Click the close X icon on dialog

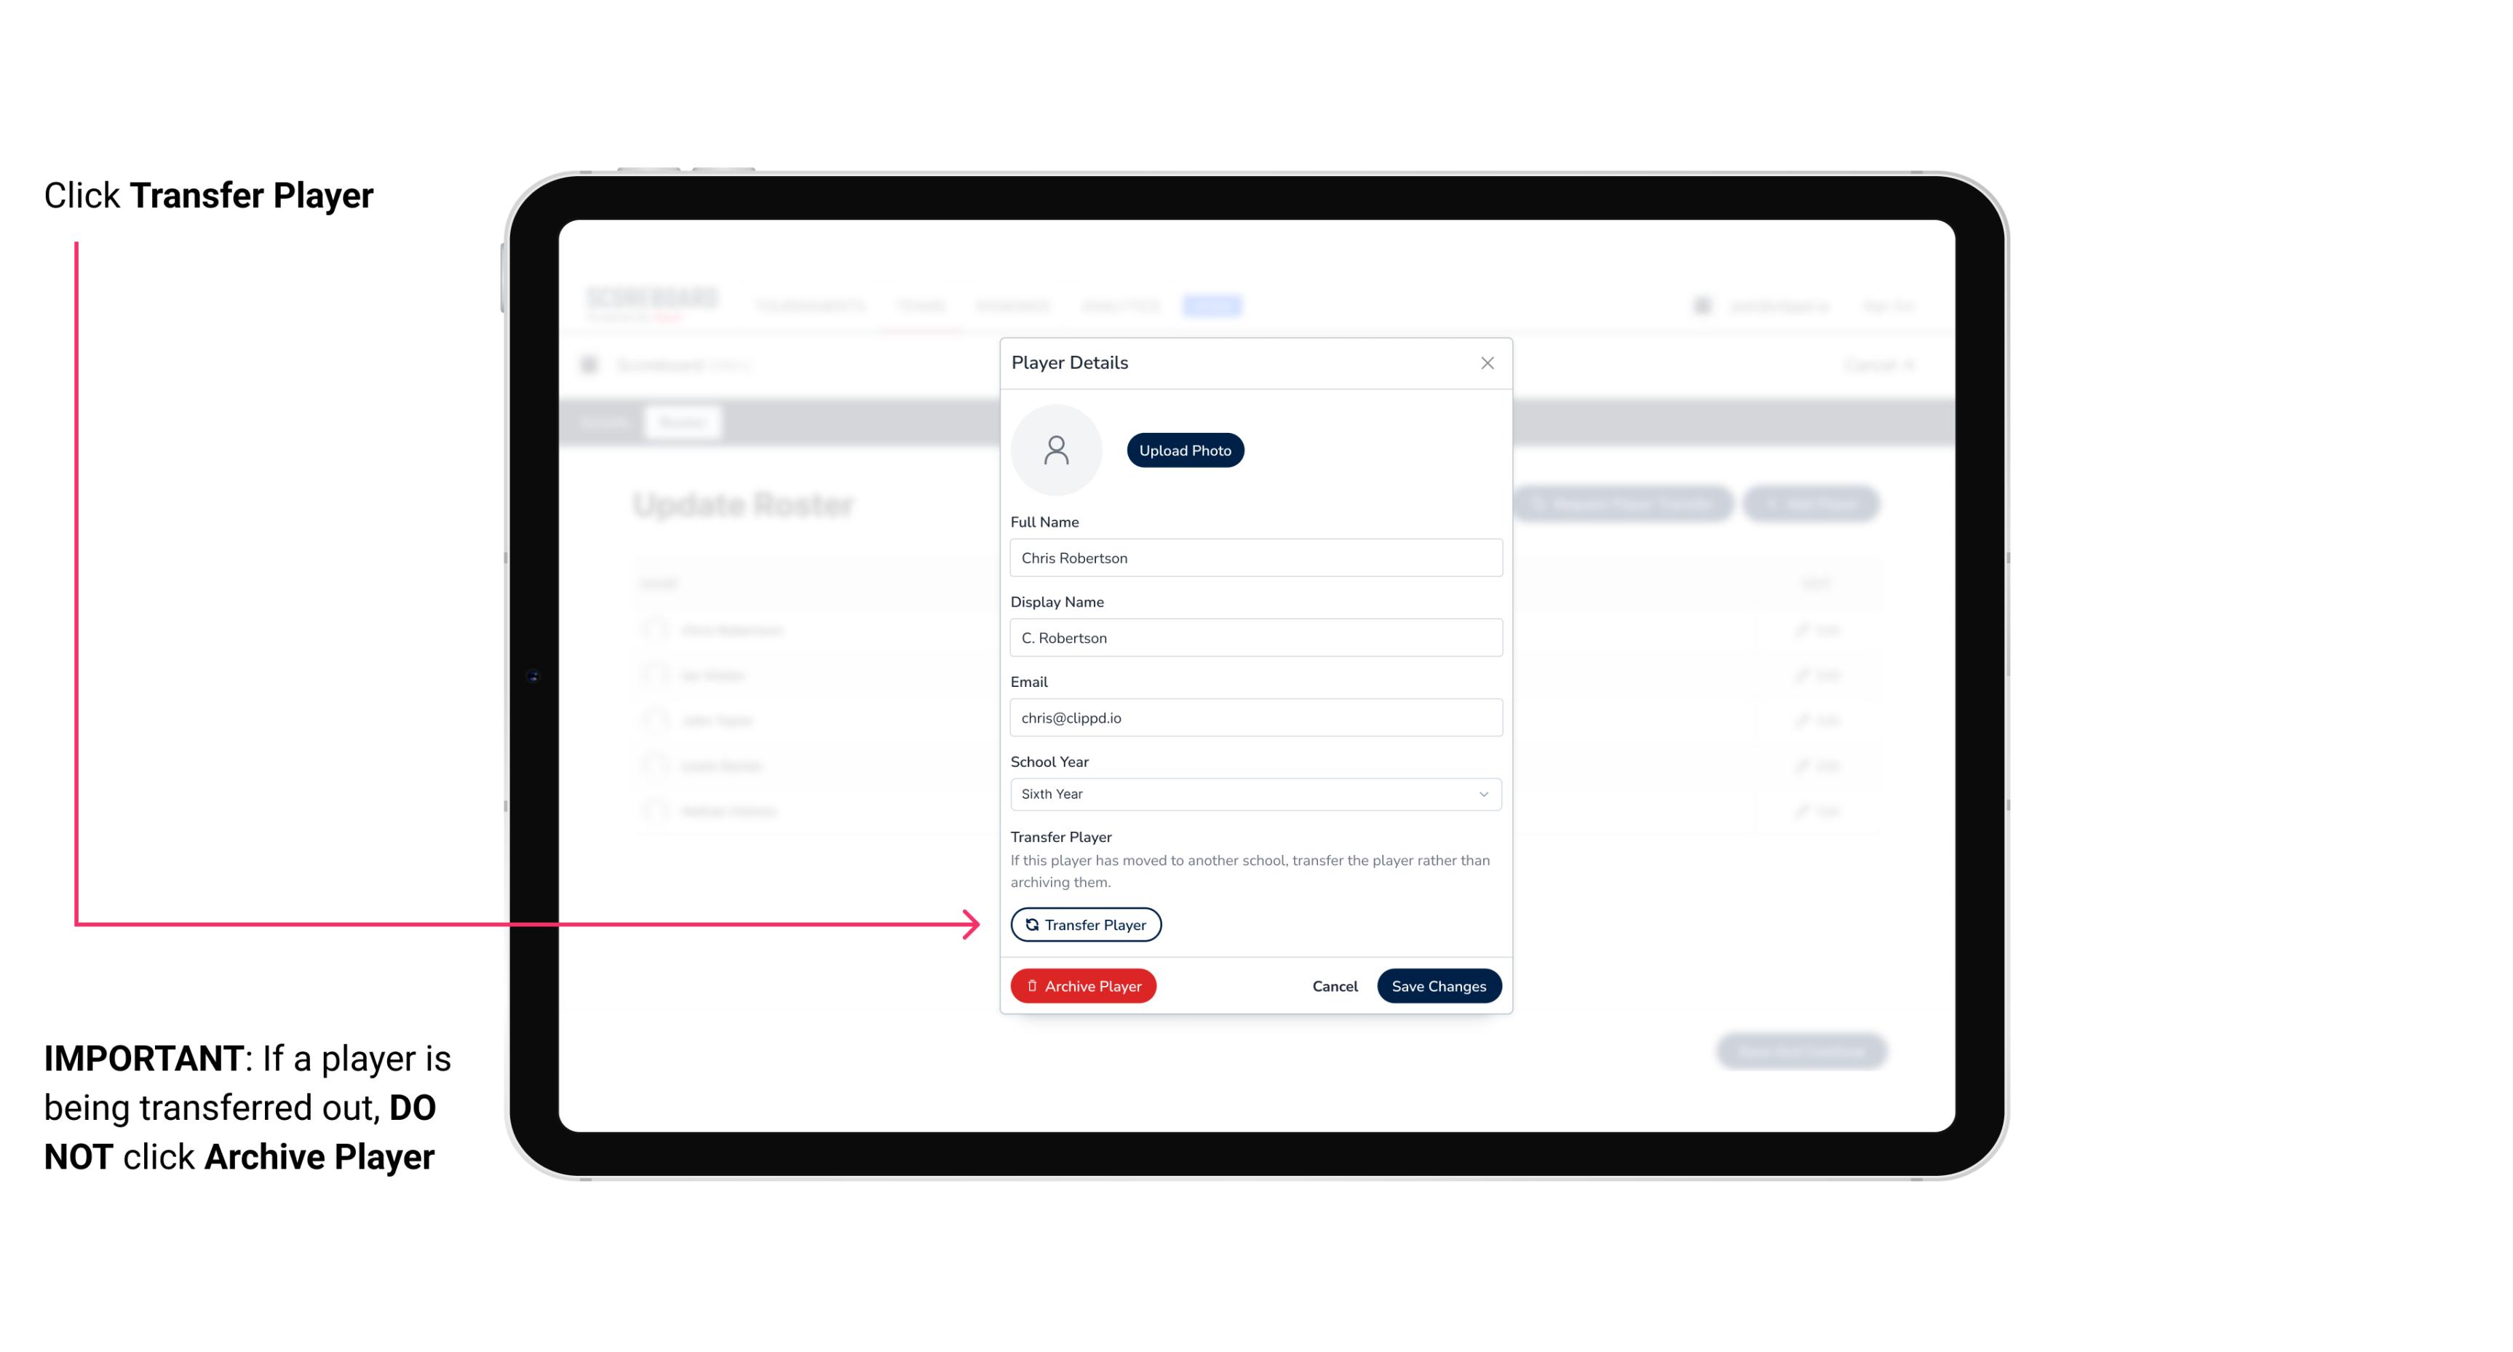coord(1487,363)
